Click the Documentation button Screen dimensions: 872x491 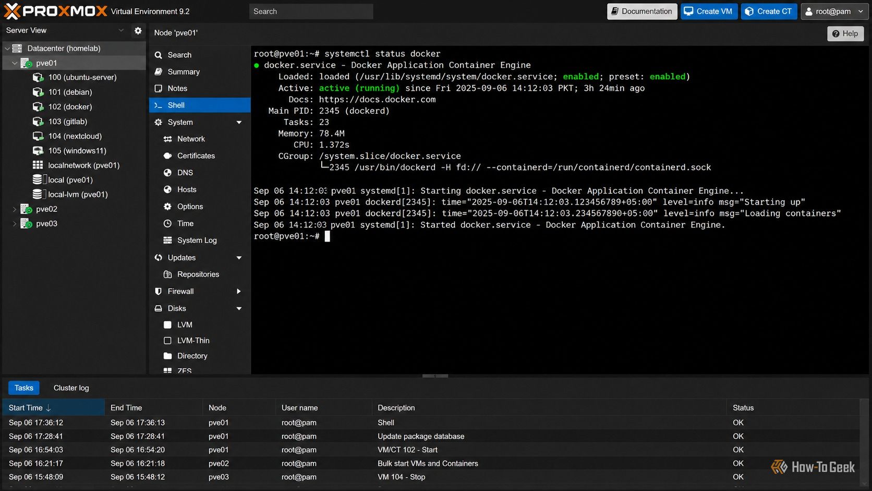coord(642,11)
